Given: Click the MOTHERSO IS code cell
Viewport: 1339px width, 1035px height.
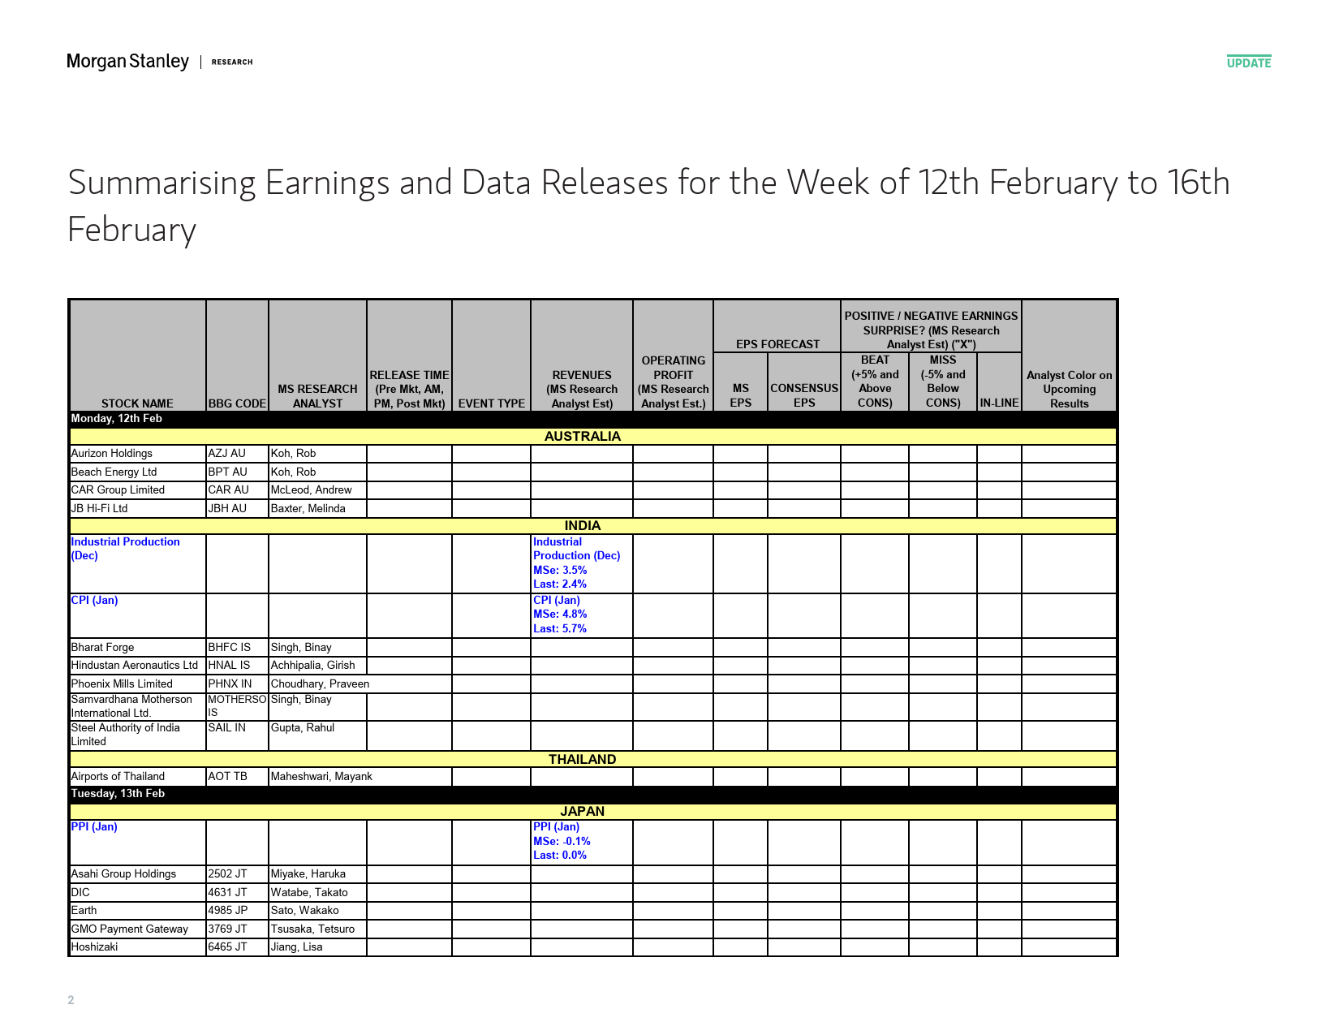Looking at the screenshot, I should tap(237, 706).
